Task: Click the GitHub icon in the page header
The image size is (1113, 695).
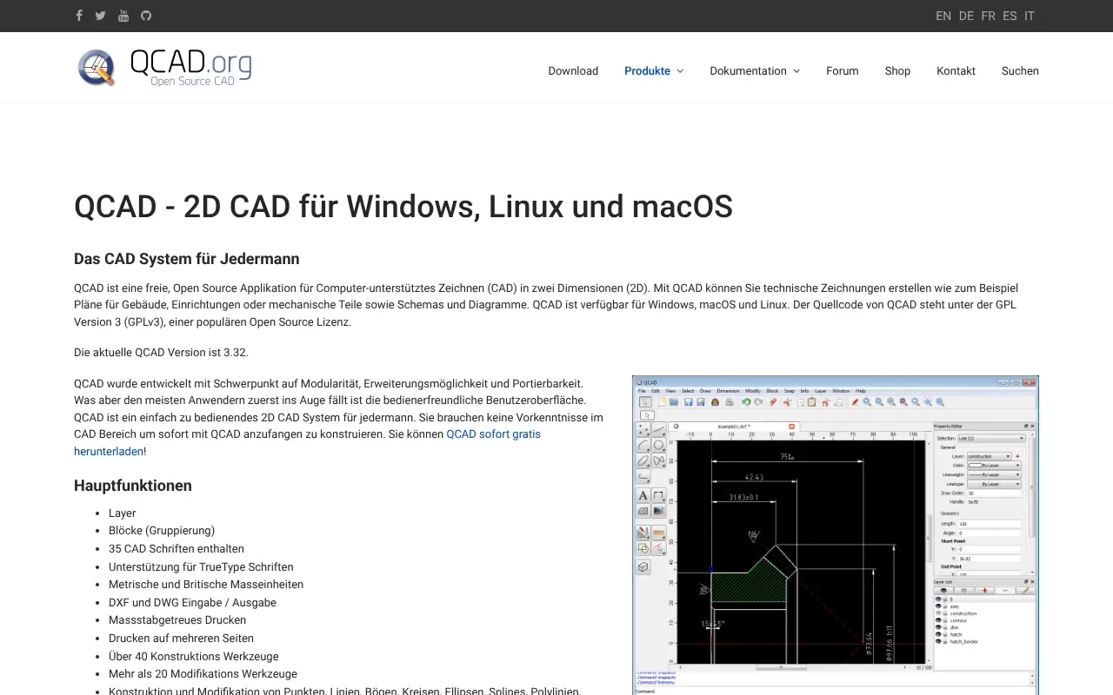Action: pyautogui.click(x=145, y=16)
